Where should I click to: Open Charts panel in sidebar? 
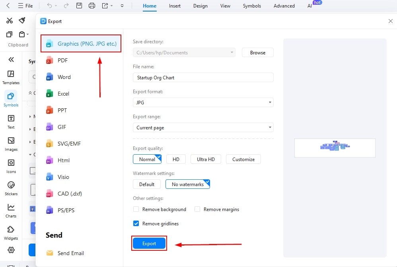tap(11, 211)
